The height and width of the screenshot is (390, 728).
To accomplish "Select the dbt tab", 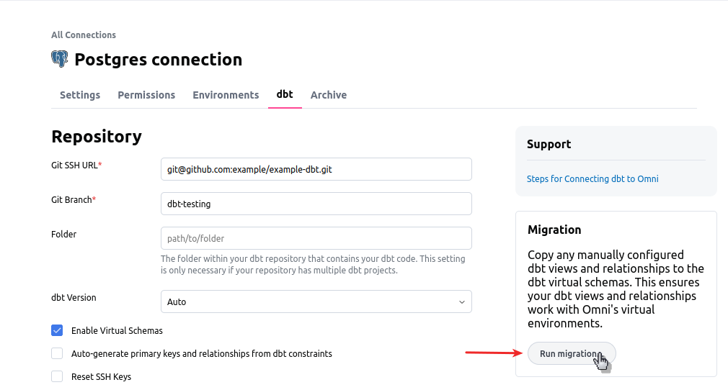I will 285,94.
